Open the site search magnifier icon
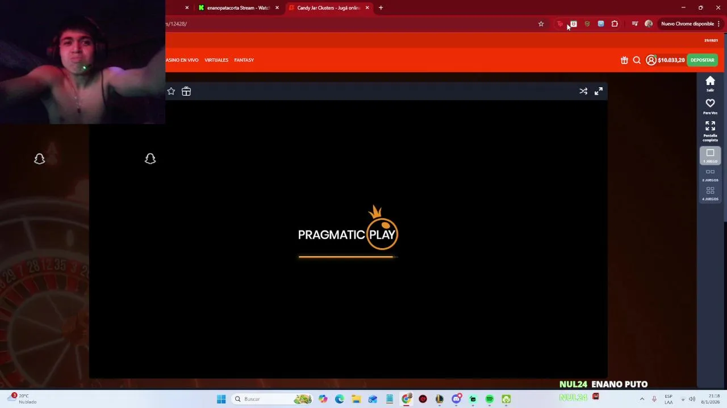This screenshot has width=727, height=408. click(x=637, y=60)
